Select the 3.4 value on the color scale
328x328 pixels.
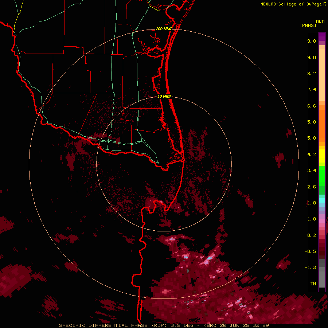click(x=312, y=171)
